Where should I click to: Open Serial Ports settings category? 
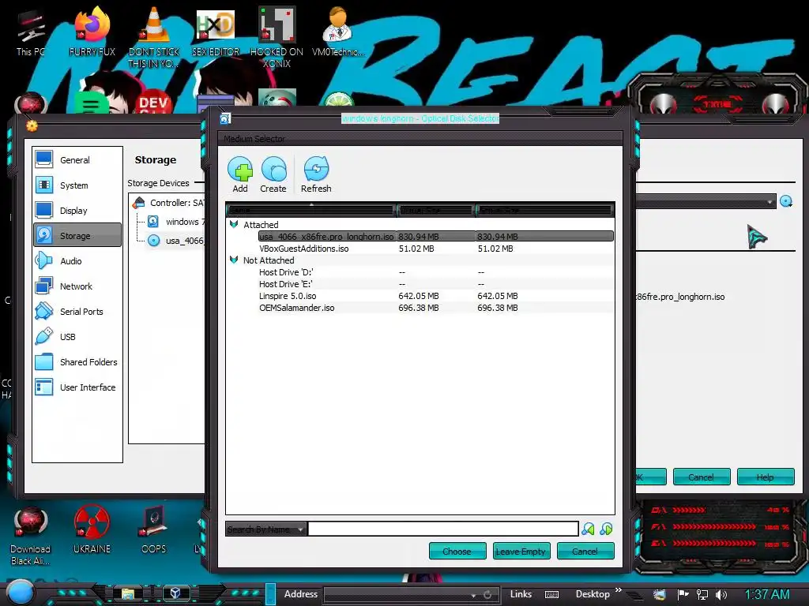77,311
